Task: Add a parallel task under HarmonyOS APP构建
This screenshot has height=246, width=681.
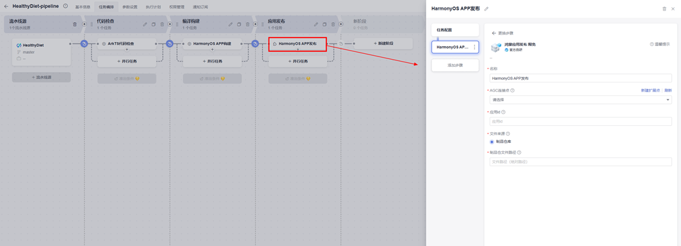Action: point(212,62)
